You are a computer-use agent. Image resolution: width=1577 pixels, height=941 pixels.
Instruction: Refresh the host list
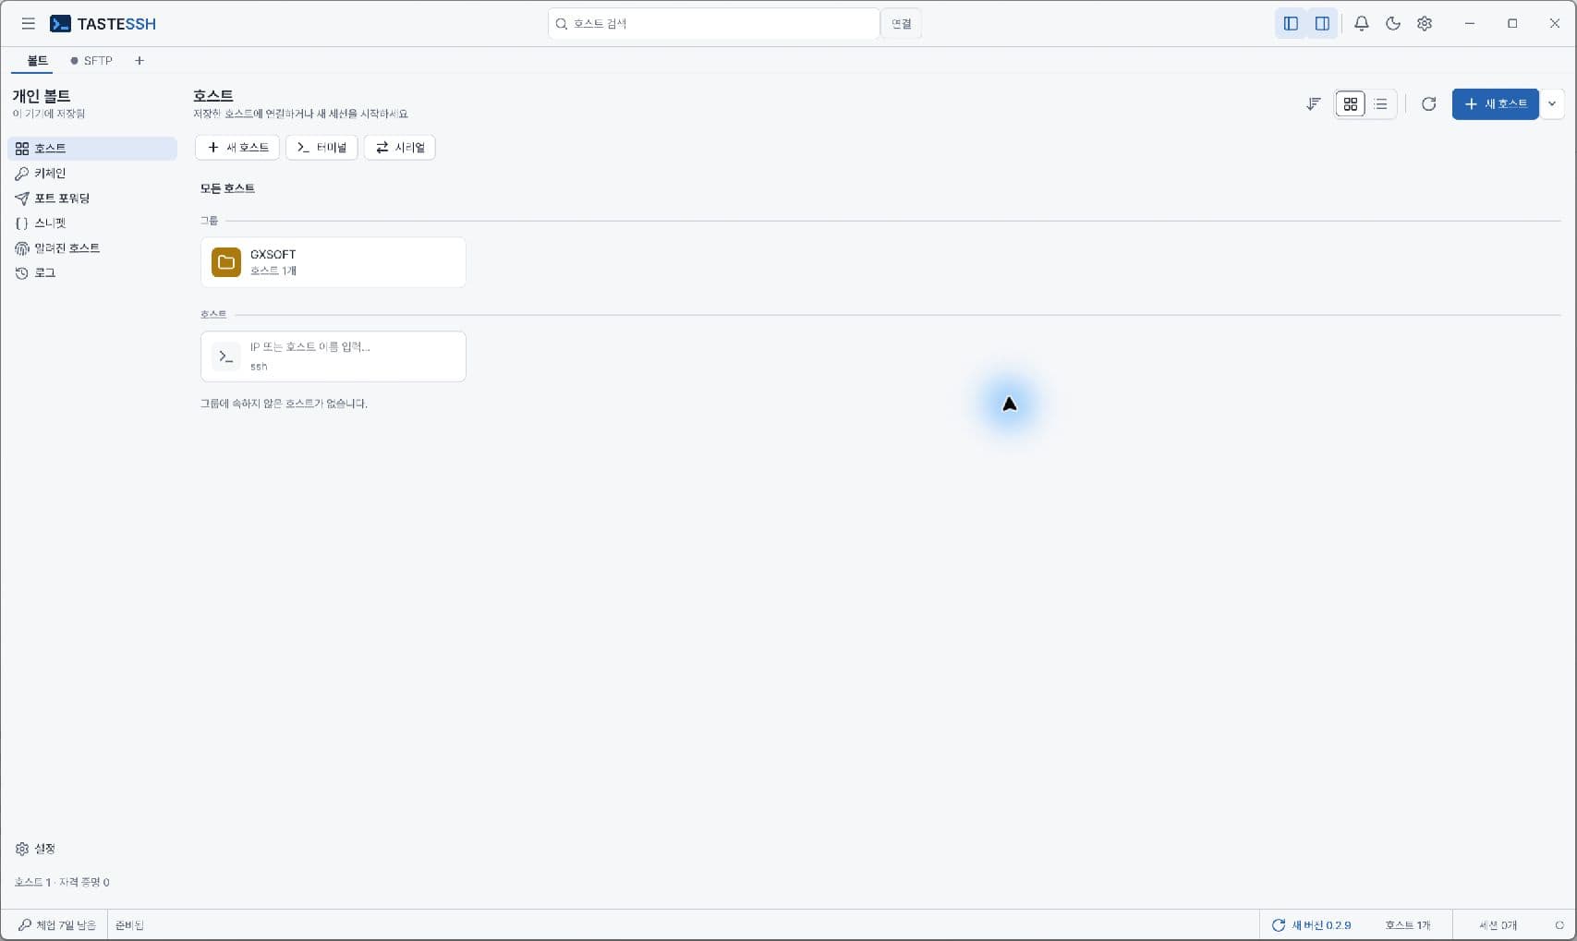pos(1428,104)
